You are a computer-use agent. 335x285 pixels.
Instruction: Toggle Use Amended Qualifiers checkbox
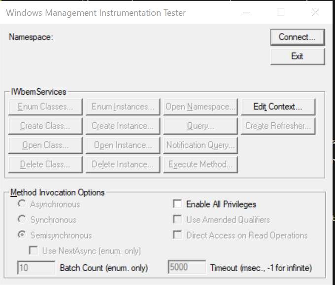click(177, 220)
